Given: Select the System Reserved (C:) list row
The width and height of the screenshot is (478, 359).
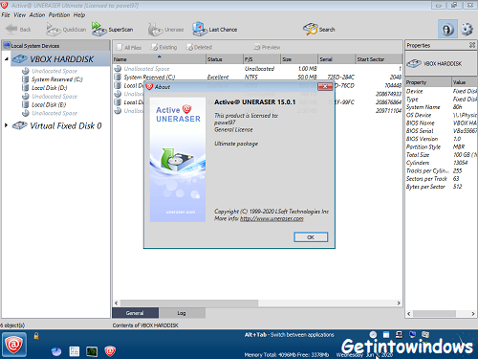Looking at the screenshot, I should 257,77.
